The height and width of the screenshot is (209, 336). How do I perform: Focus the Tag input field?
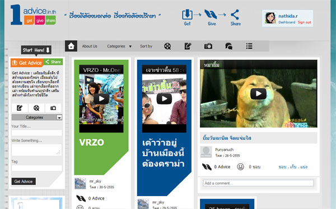click(x=37, y=168)
